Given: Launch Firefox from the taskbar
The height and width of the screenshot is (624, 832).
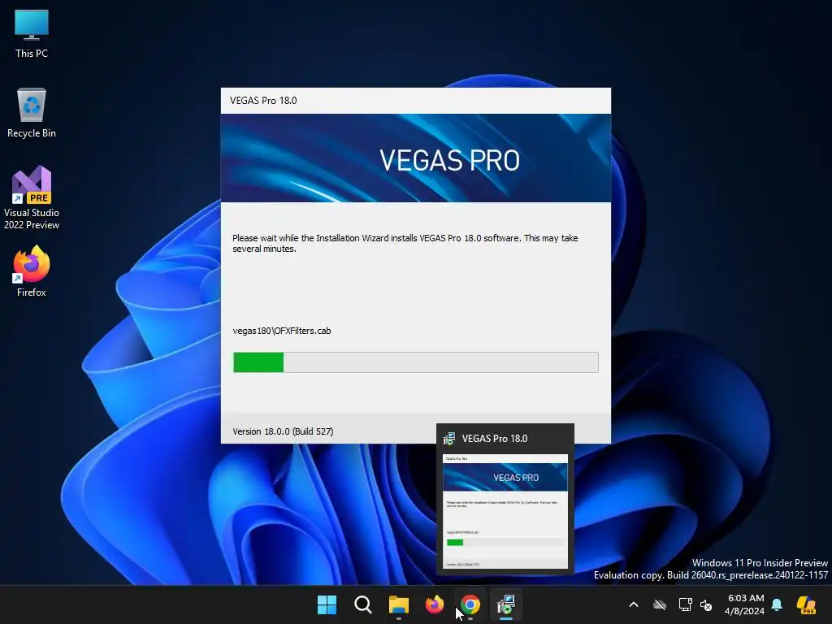Looking at the screenshot, I should [435, 604].
